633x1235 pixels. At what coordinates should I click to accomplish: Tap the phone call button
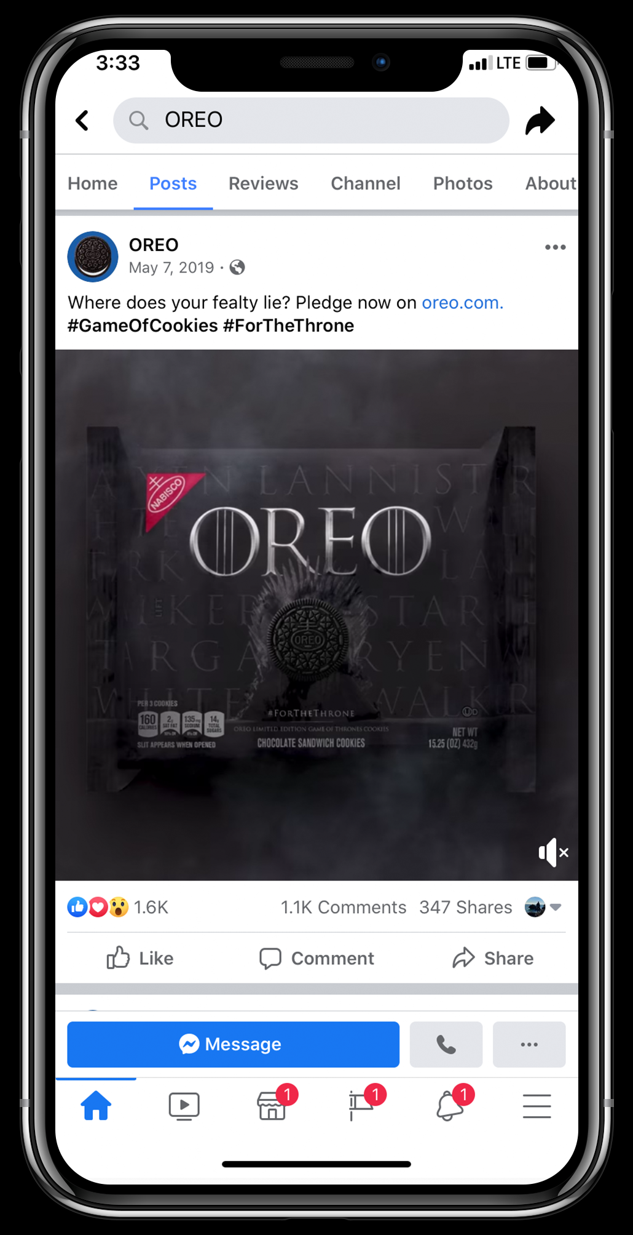click(x=446, y=1044)
